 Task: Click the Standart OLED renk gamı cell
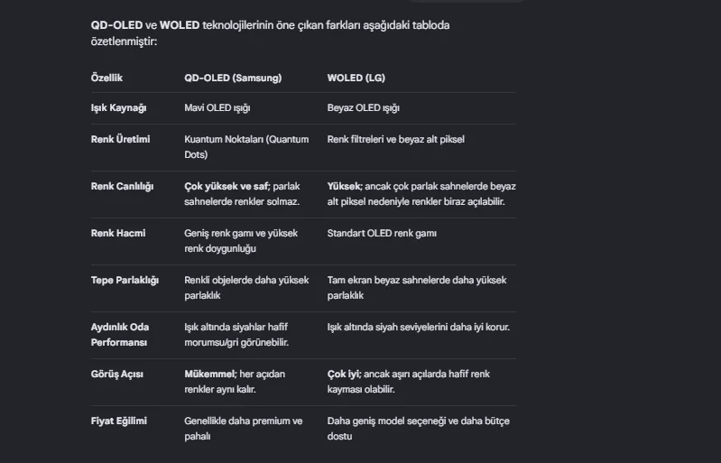pyautogui.click(x=382, y=233)
